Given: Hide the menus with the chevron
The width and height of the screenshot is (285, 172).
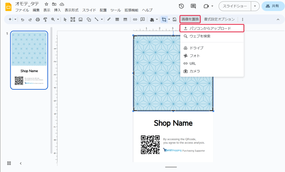Looking at the screenshot, I should point(278,20).
